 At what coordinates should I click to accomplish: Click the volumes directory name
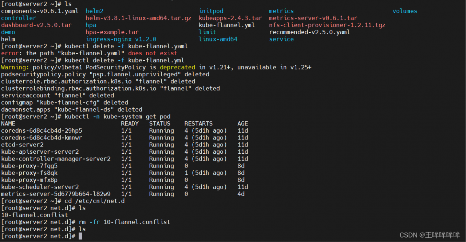click(405, 11)
